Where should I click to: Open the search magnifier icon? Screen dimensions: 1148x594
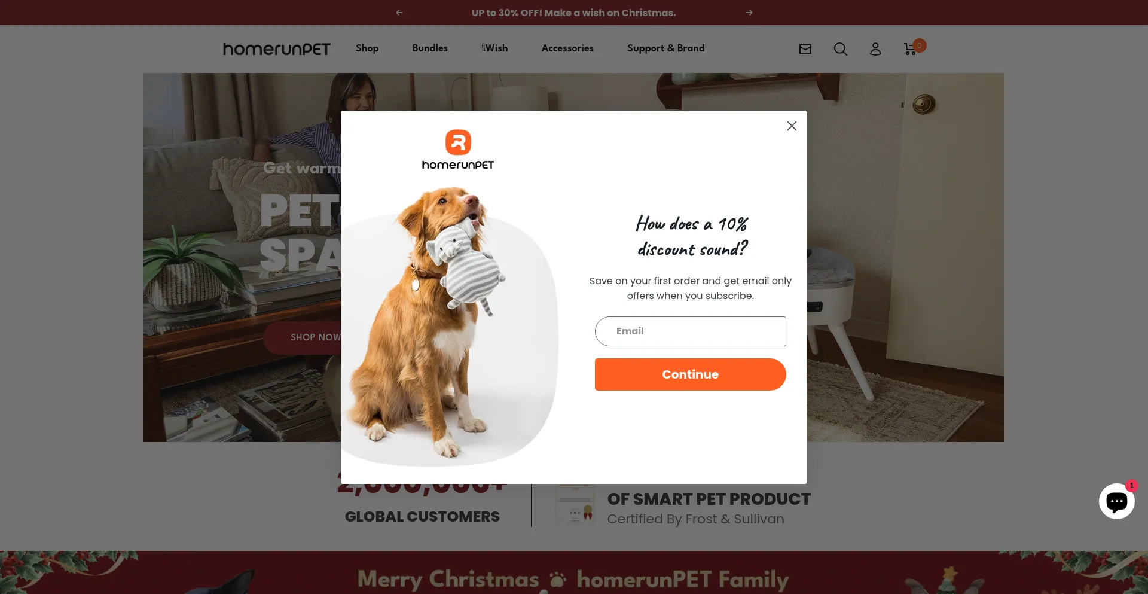(840, 49)
